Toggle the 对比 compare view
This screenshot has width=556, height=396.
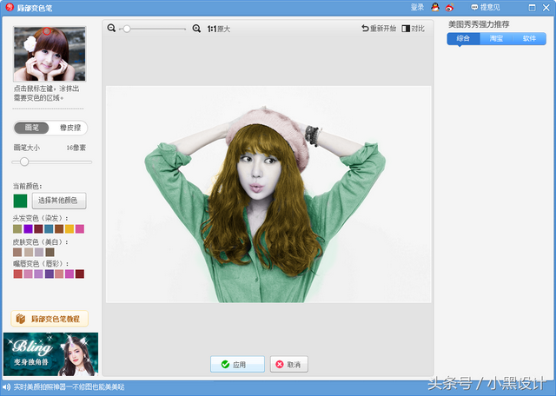click(414, 29)
